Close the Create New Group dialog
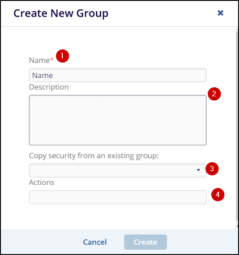239x255 pixels. point(220,13)
